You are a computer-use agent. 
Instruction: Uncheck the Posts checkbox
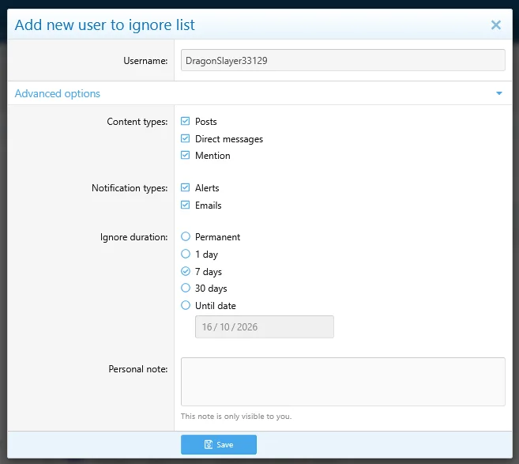(x=186, y=121)
